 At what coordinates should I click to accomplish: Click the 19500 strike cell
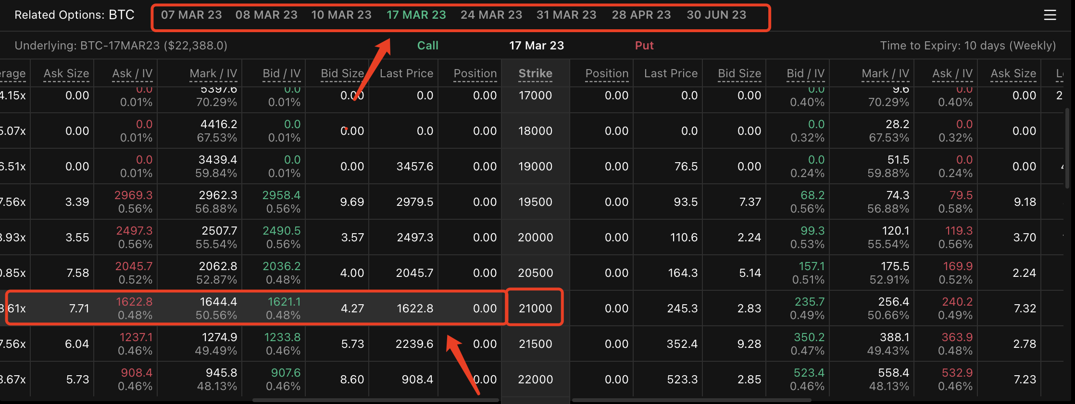pos(535,202)
